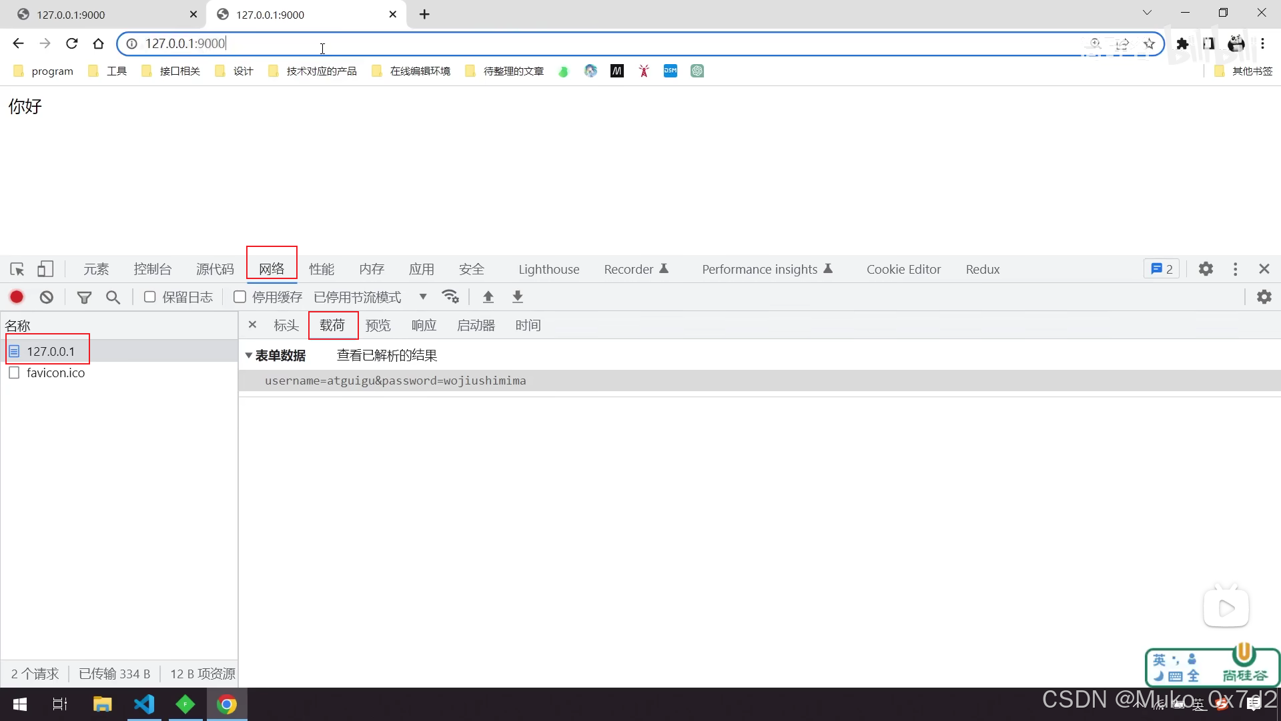Switch to the 应用 panel tab
Image resolution: width=1281 pixels, height=721 pixels.
pyautogui.click(x=422, y=269)
